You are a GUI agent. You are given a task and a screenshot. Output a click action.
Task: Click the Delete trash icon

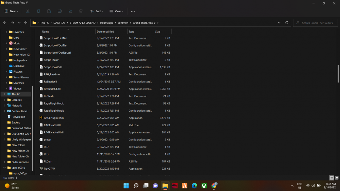pos(81,11)
